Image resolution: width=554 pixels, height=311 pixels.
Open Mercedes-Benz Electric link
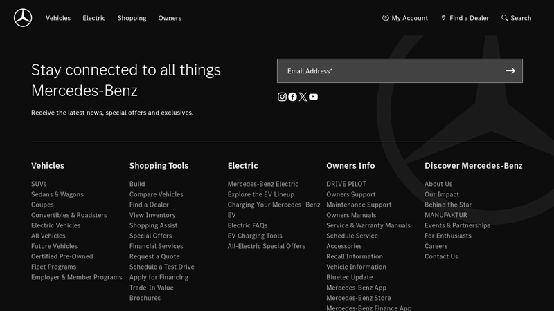coord(263,184)
